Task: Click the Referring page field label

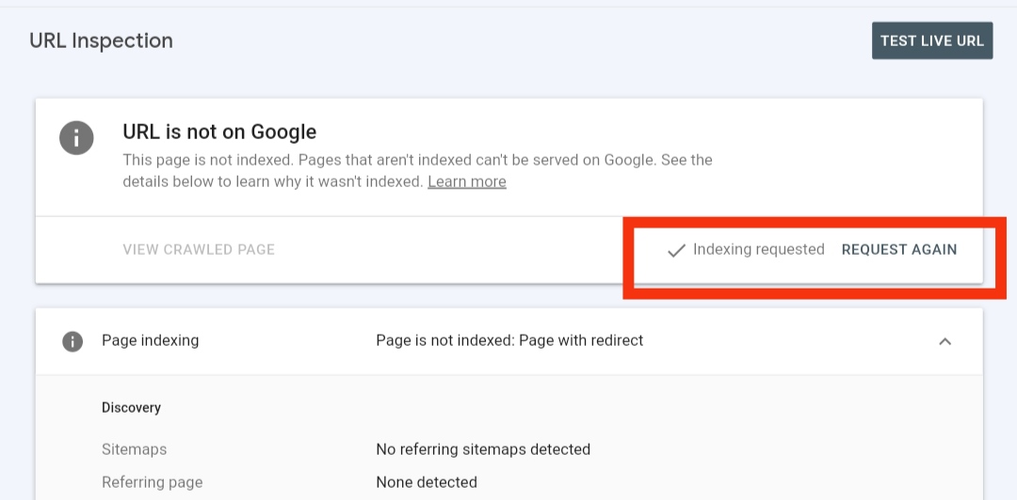Action: coord(152,482)
